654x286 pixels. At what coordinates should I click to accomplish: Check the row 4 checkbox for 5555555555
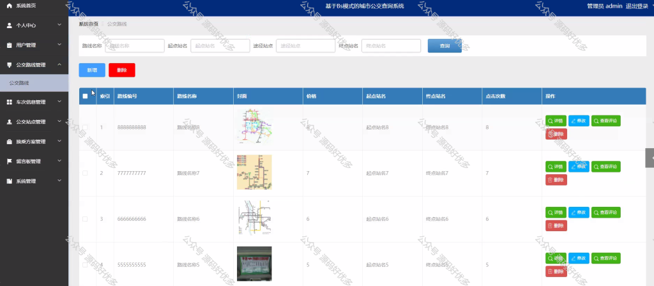click(x=85, y=265)
